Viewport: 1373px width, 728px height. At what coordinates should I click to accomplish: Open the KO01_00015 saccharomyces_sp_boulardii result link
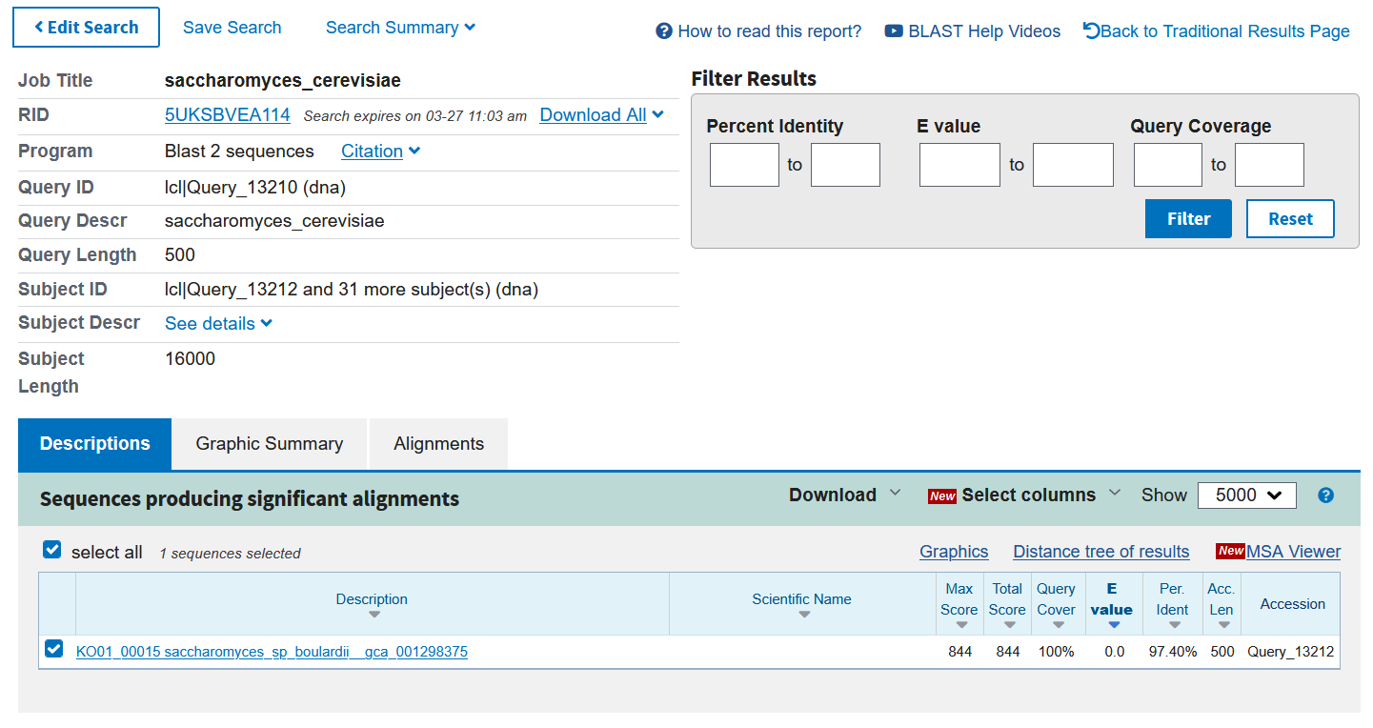coord(272,652)
